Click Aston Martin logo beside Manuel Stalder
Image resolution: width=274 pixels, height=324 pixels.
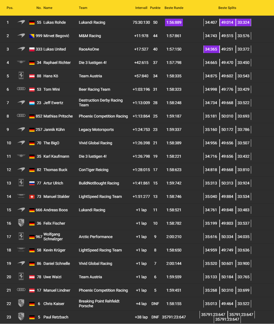[21, 196]
